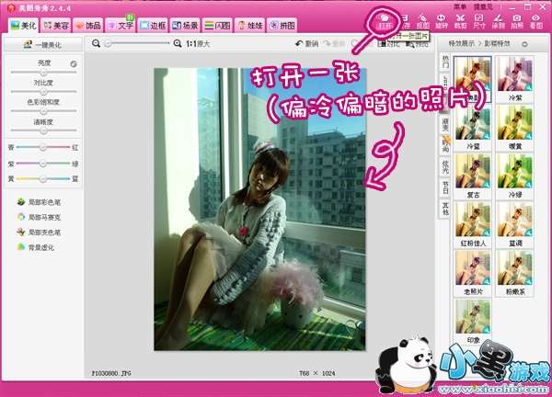Click the 清晰度 sharpness slider handle
The image size is (552, 397).
[43, 130]
